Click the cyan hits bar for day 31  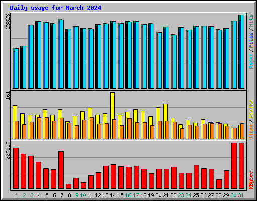pos(242,52)
